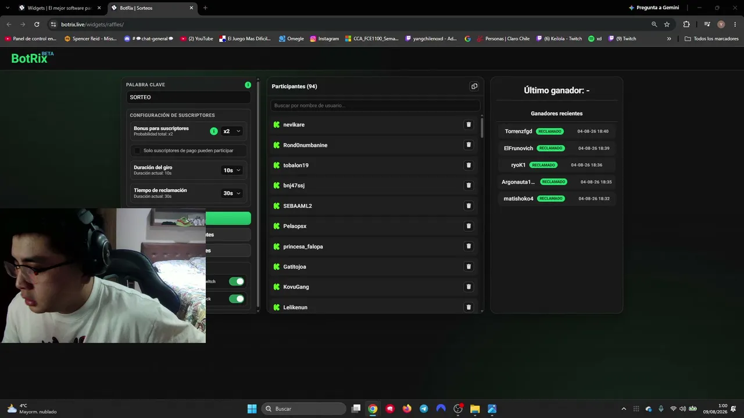
Task: Click participants list scrollbar
Action: coord(482,128)
